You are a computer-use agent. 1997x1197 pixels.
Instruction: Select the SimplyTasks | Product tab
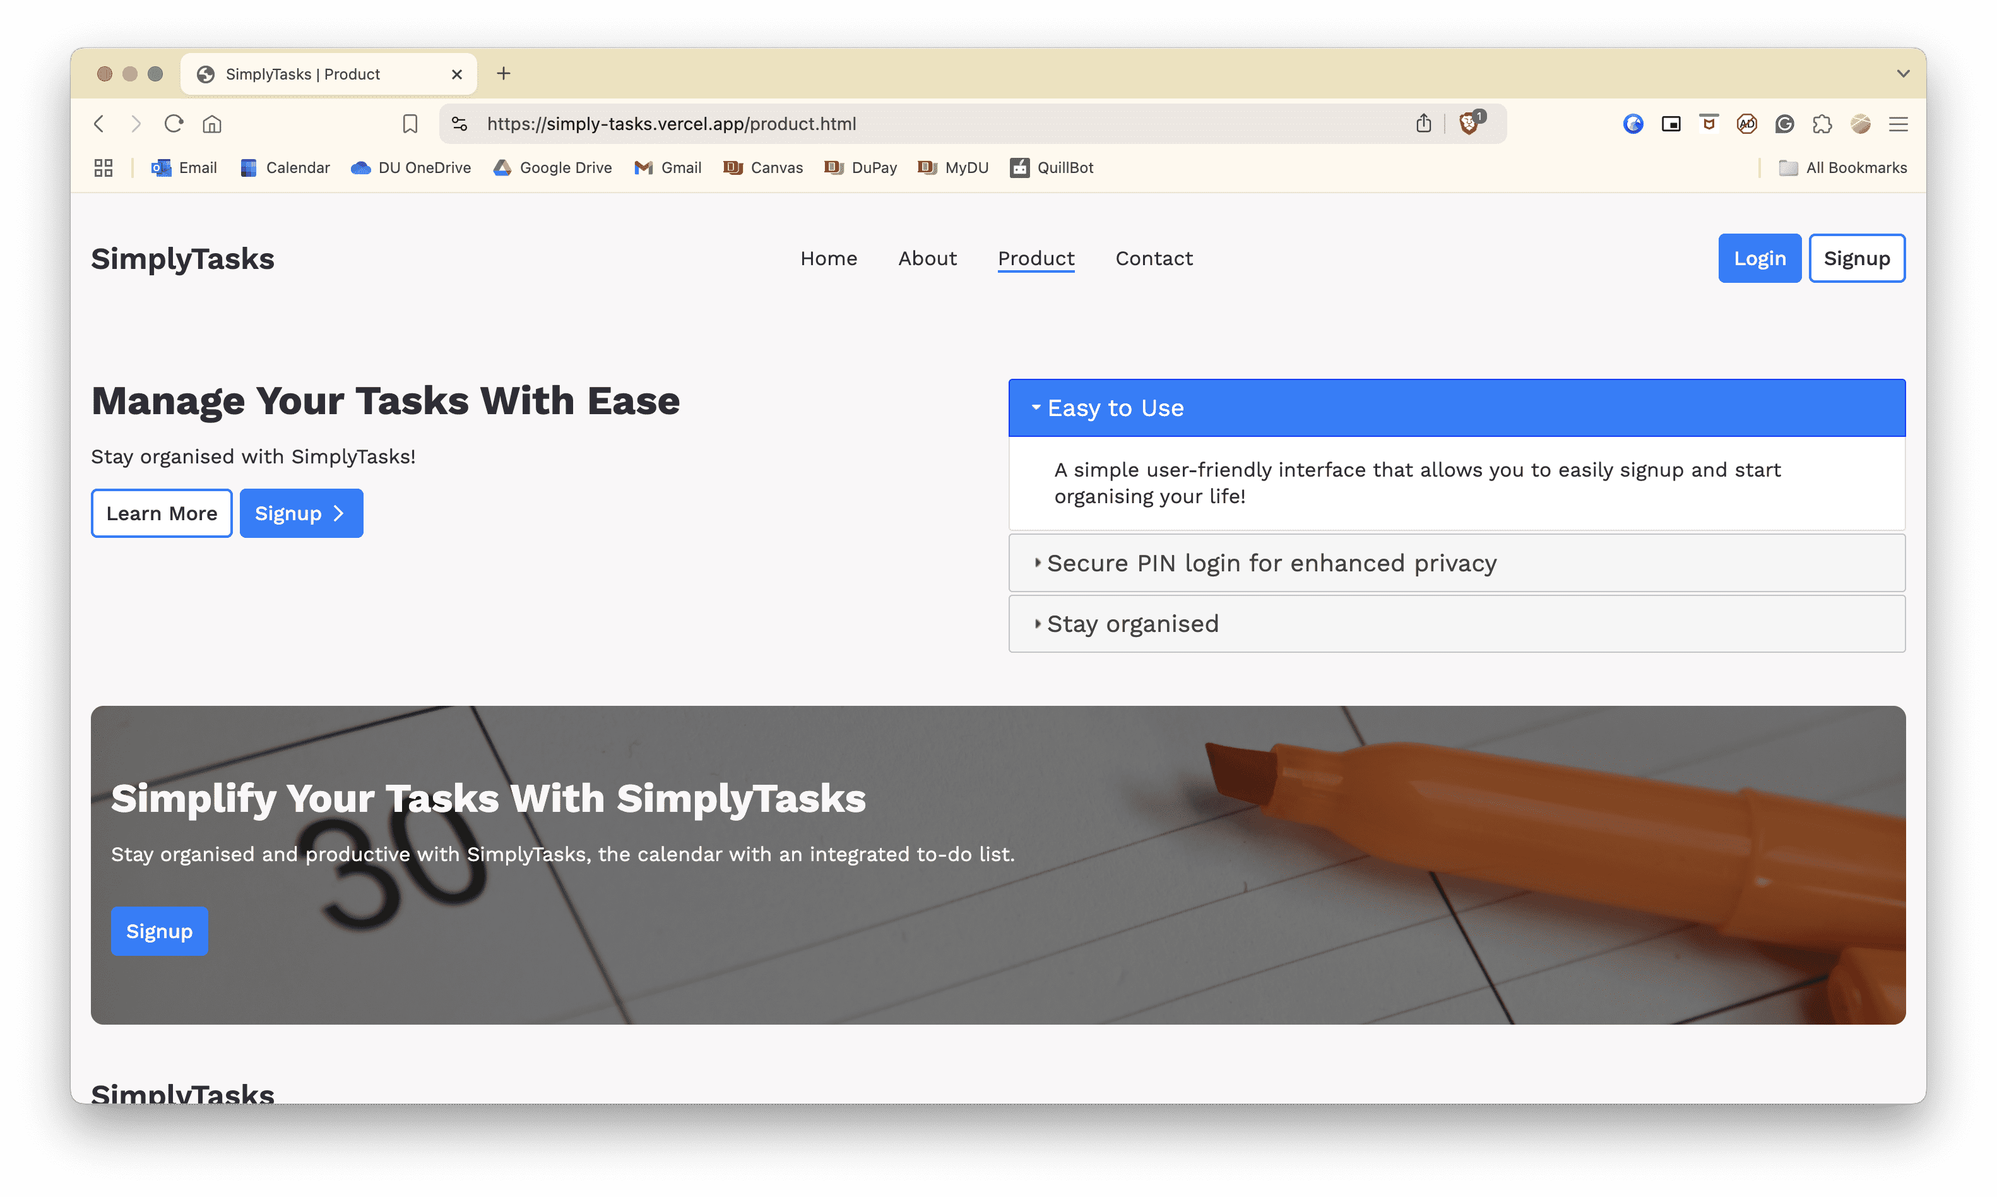(329, 74)
